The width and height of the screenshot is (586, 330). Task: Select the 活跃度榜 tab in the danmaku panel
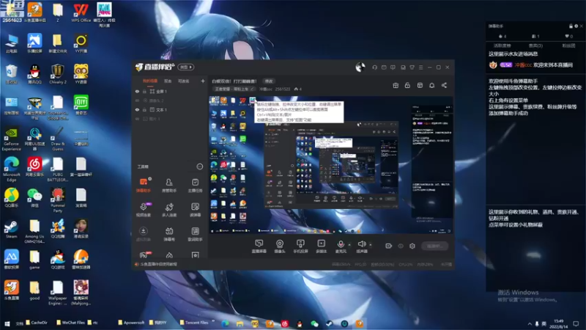tap(502, 45)
